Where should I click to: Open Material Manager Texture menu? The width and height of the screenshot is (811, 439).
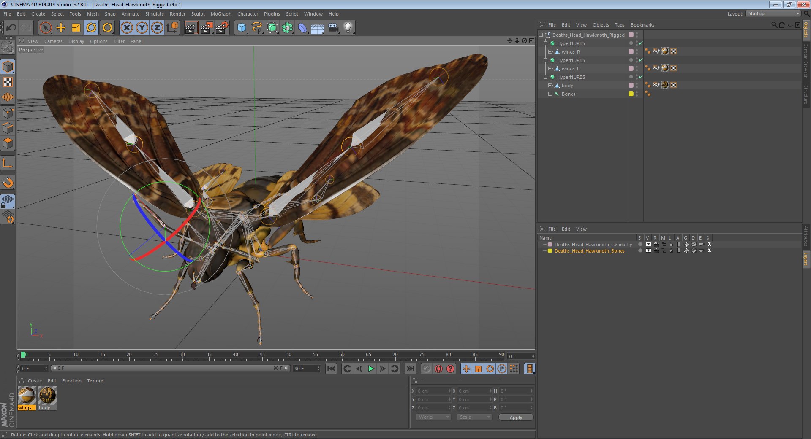point(95,381)
